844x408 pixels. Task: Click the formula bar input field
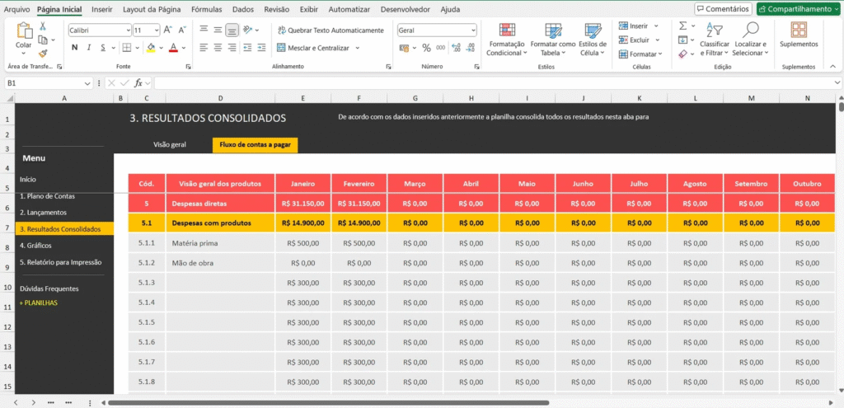click(x=495, y=83)
